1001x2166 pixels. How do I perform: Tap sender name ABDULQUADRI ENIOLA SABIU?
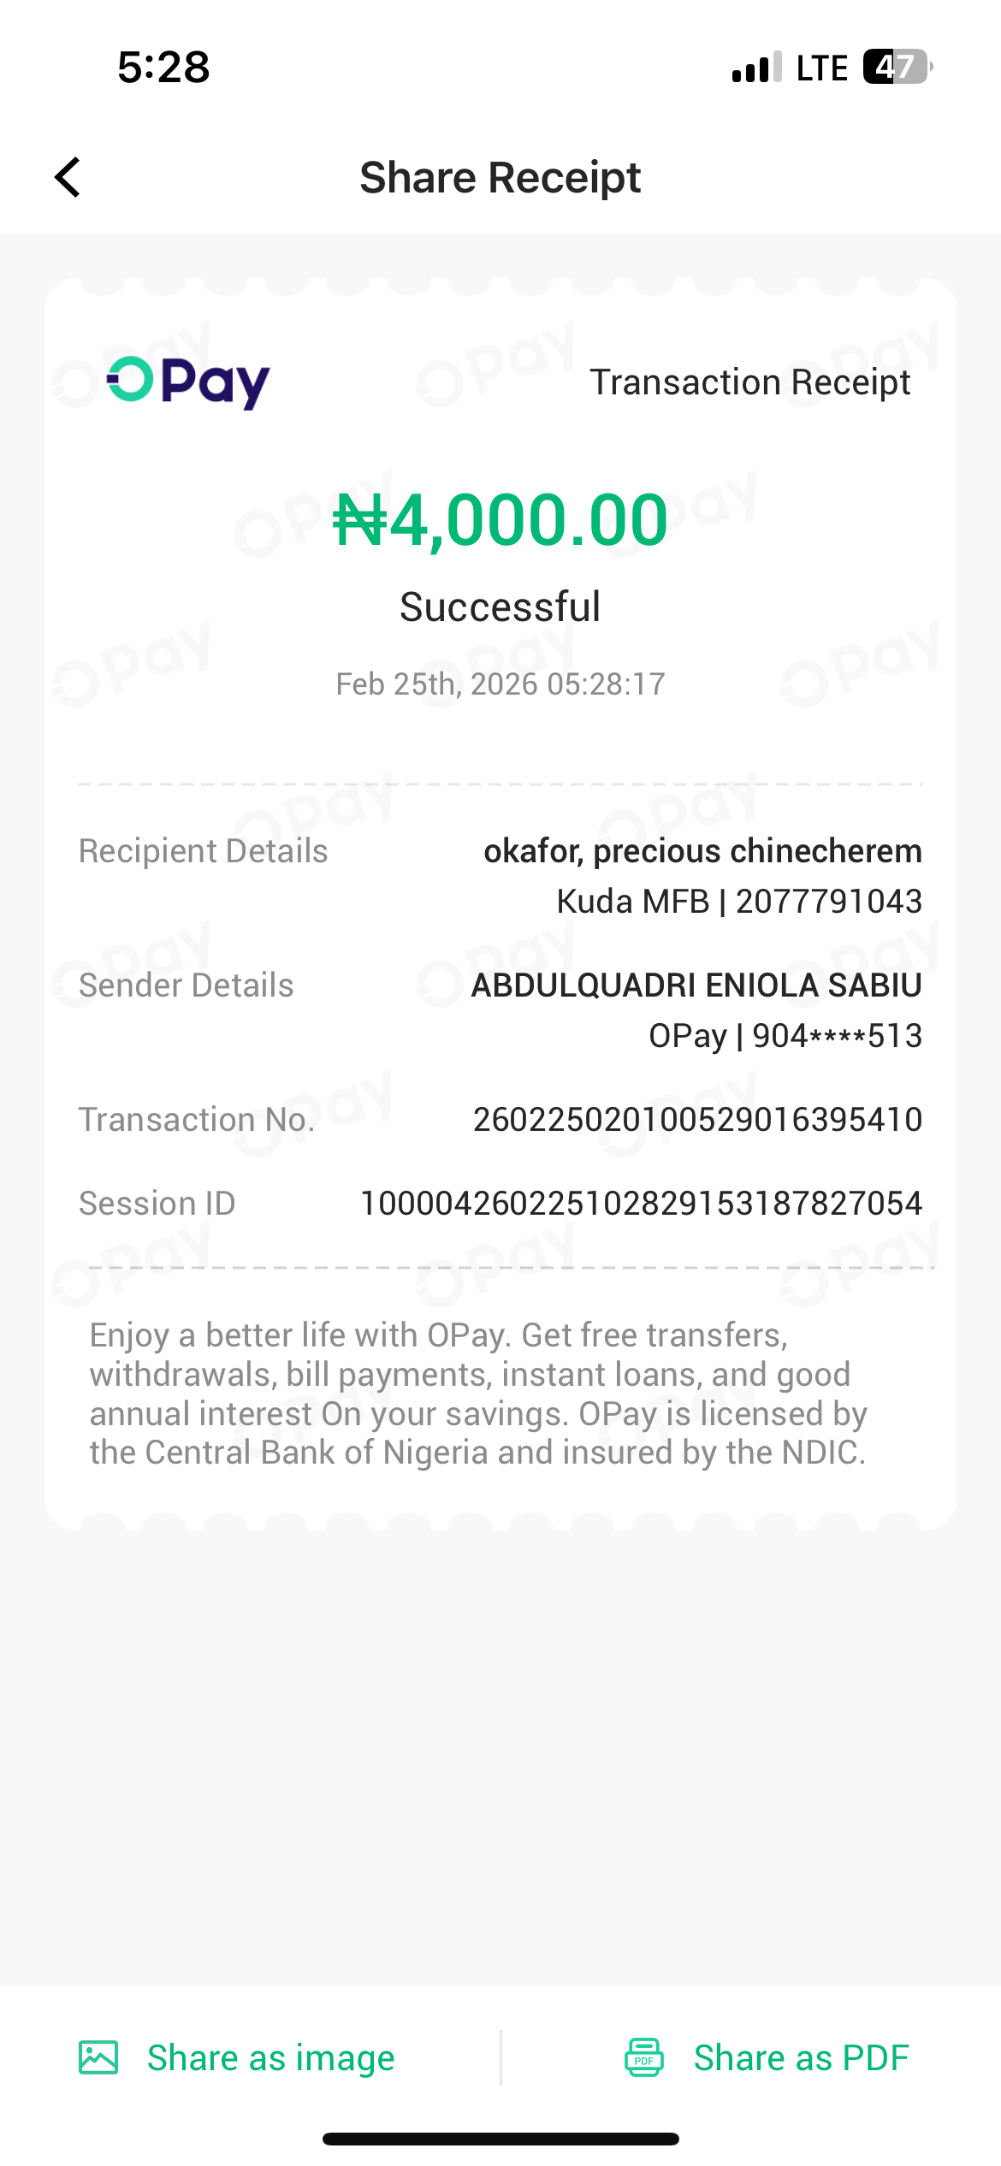696,985
